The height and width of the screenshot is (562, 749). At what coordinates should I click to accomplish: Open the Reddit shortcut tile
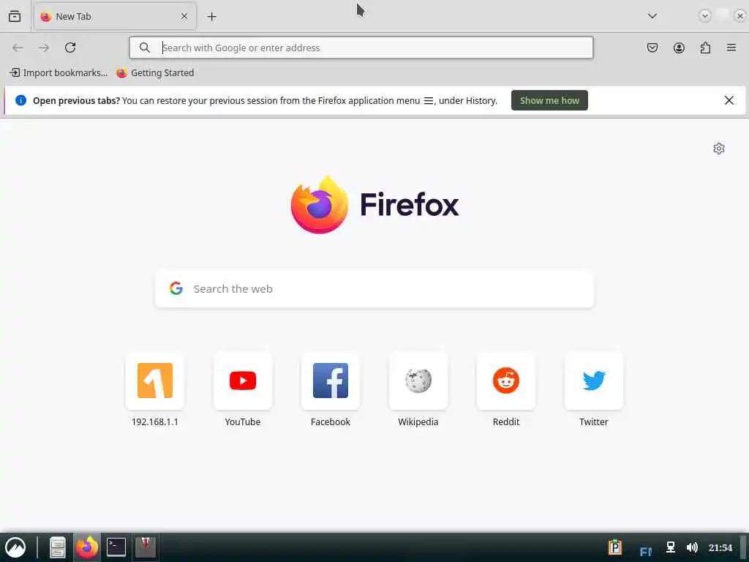[x=506, y=381]
